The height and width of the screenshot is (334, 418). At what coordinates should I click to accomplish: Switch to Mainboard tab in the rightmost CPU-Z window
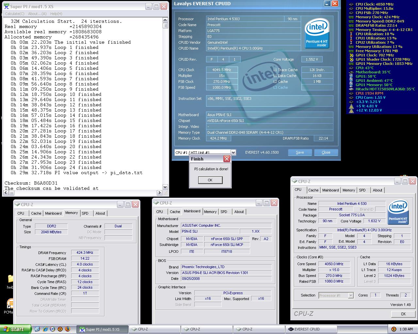330,190
